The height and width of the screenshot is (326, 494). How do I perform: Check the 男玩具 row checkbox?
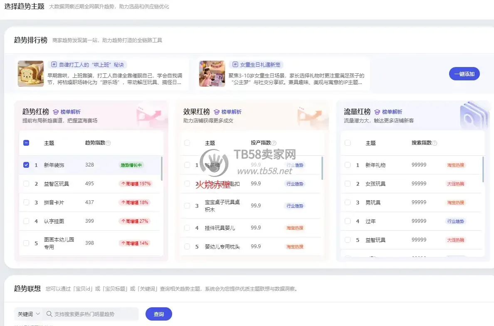point(348,203)
